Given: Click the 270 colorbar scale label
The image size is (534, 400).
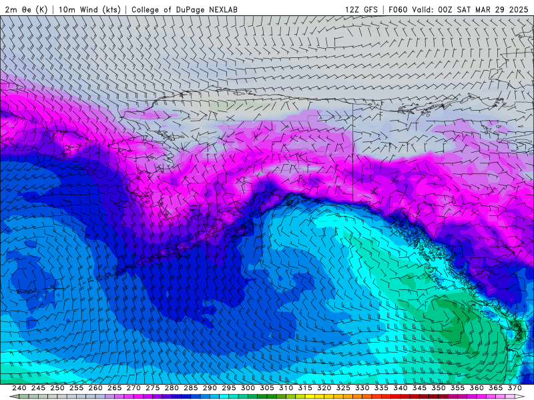Looking at the screenshot, I should [133, 388].
